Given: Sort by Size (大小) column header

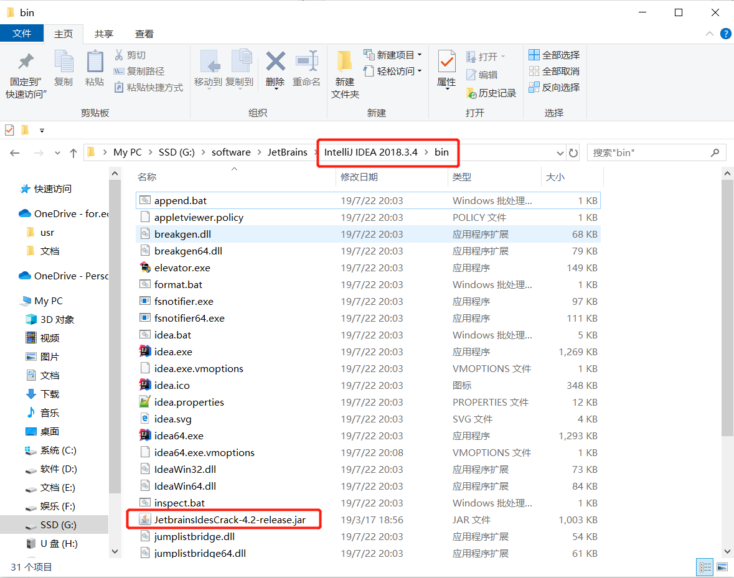Looking at the screenshot, I should click(555, 177).
